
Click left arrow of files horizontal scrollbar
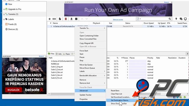pyautogui.click(x=49, y=94)
